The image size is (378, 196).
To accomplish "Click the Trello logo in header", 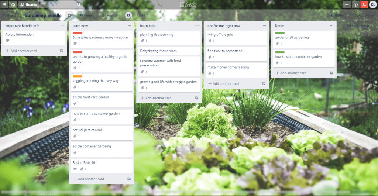I will coord(189,4).
